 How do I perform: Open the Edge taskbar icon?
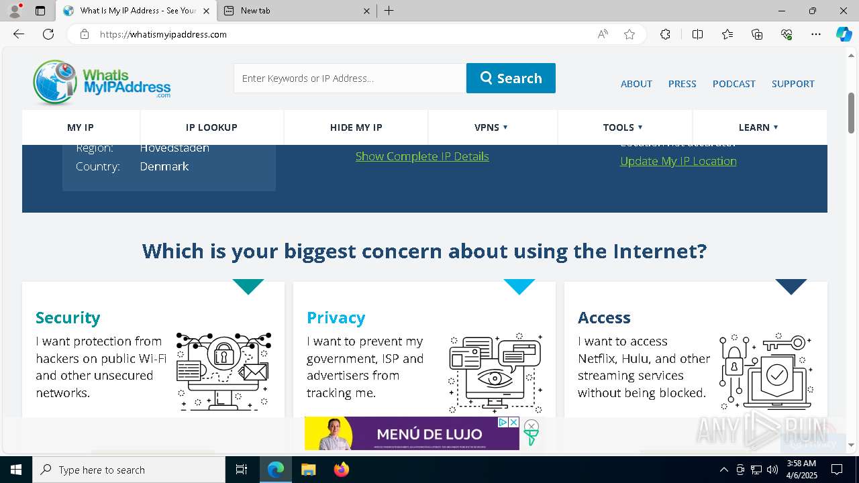[276, 470]
